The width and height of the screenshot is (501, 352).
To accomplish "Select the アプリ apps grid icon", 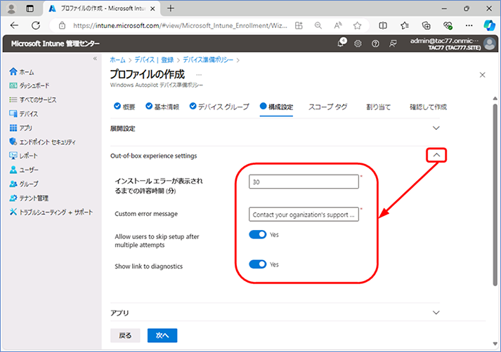I will (x=13, y=128).
